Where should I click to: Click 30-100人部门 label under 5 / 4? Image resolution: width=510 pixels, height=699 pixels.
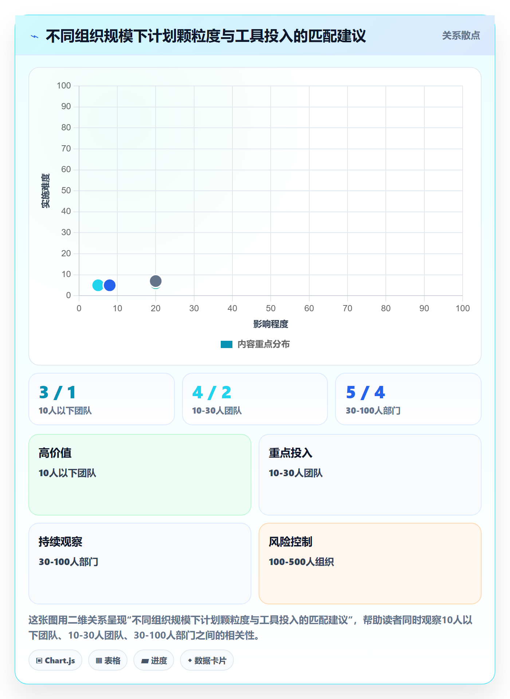point(373,411)
